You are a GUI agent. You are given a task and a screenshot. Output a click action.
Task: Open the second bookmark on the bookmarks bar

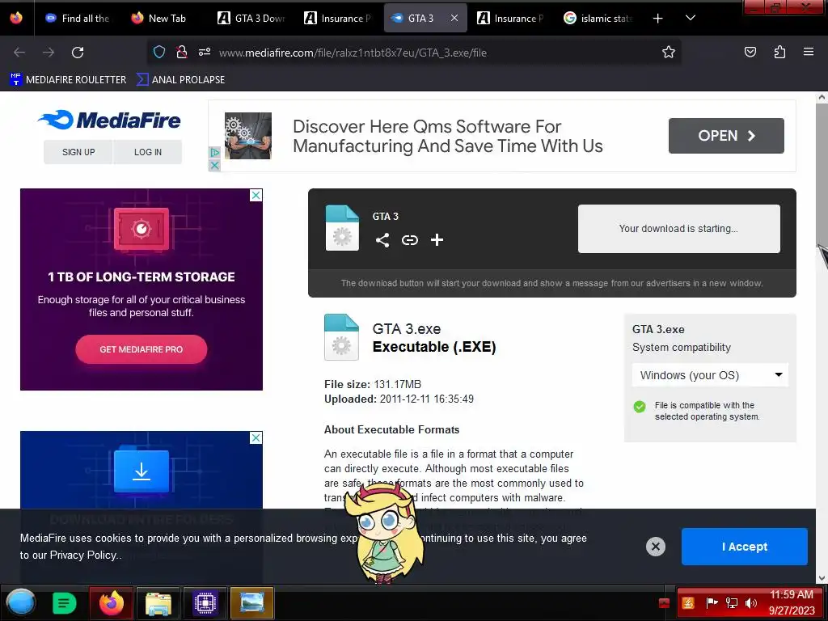pos(180,80)
